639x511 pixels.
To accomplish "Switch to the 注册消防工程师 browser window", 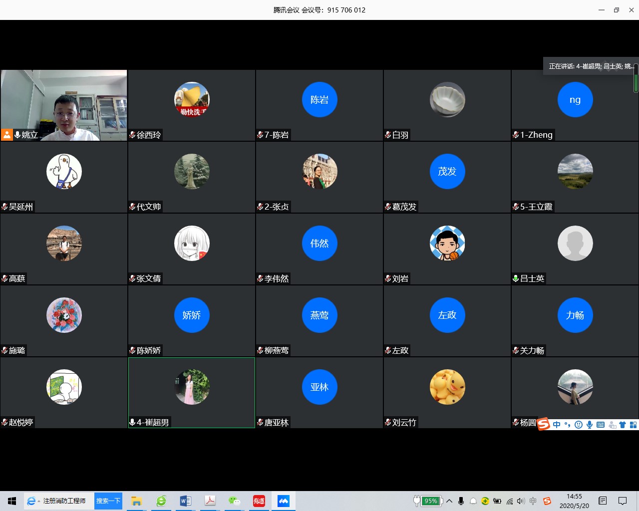I will [x=58, y=501].
